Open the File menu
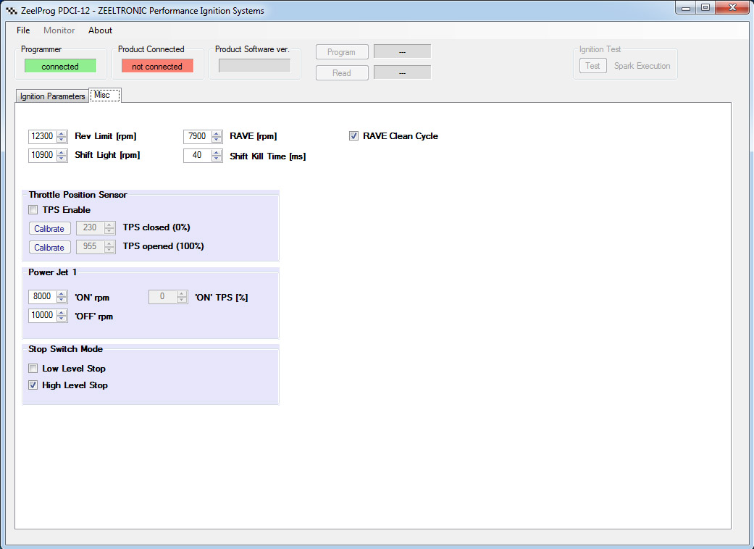The height and width of the screenshot is (549, 754). coord(23,30)
